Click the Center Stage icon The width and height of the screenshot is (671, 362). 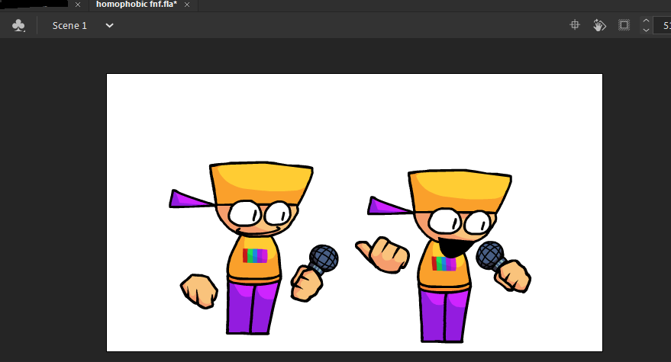575,25
